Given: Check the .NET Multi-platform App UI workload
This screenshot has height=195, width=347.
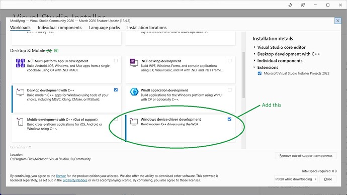Looking at the screenshot, I should point(116,61).
